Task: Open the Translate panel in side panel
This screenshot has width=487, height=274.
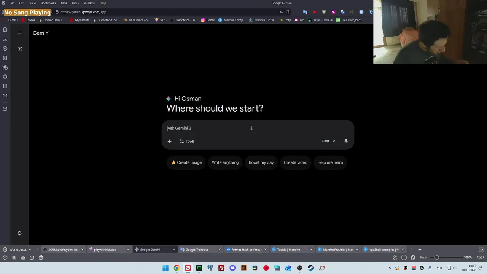Action: pos(5,67)
